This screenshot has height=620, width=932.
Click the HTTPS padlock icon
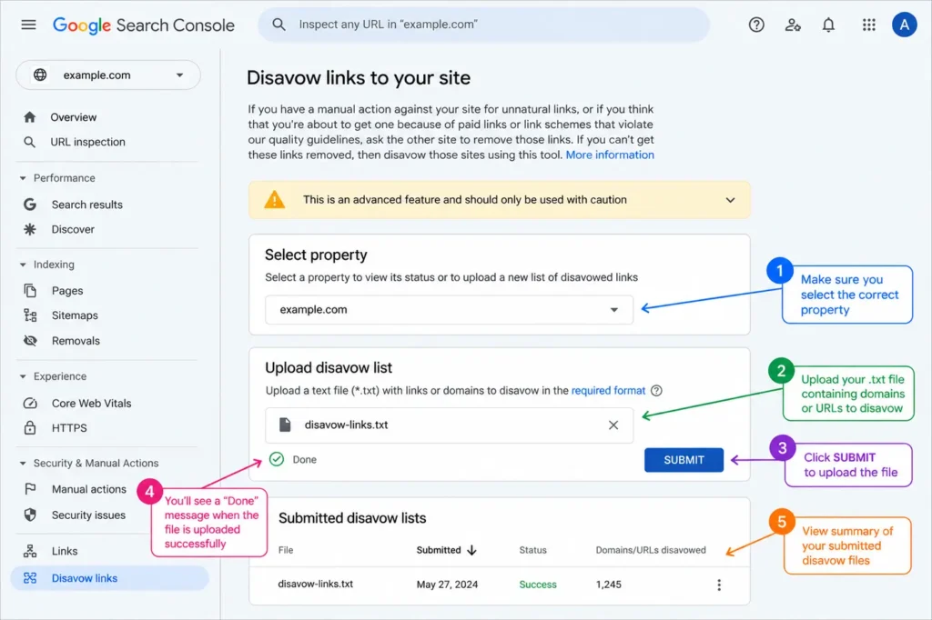(30, 427)
